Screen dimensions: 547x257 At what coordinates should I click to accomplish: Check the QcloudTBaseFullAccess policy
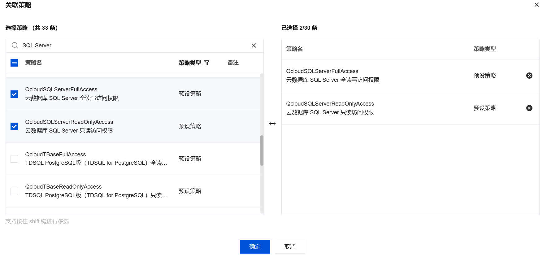click(x=14, y=159)
